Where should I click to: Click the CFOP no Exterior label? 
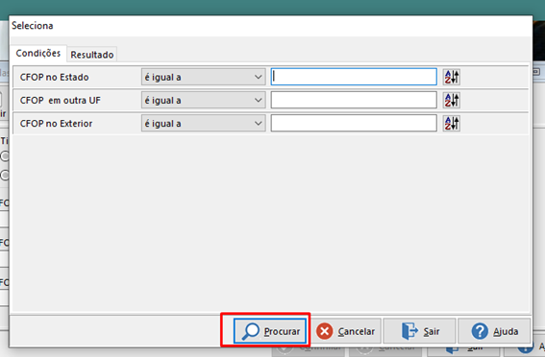(56, 124)
